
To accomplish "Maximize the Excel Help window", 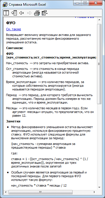I will (x=85, y=3).
